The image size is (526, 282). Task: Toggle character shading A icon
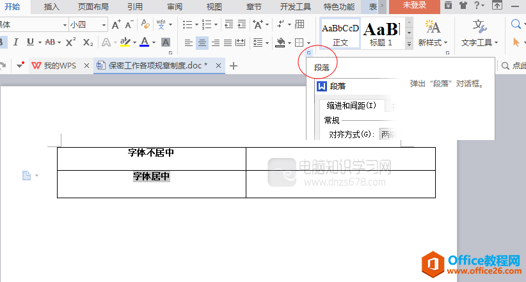click(165, 42)
